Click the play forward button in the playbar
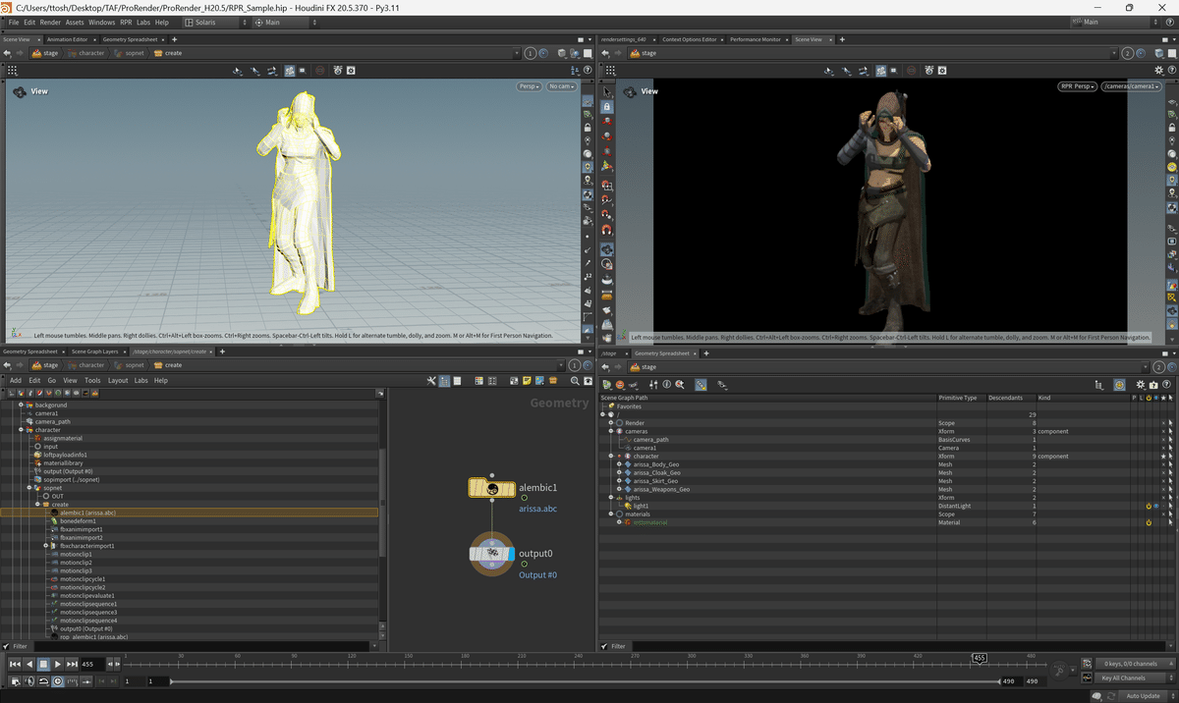 57,665
